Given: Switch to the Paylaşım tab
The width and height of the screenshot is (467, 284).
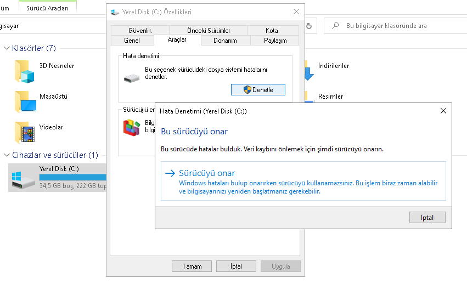Looking at the screenshot, I should tap(275, 40).
